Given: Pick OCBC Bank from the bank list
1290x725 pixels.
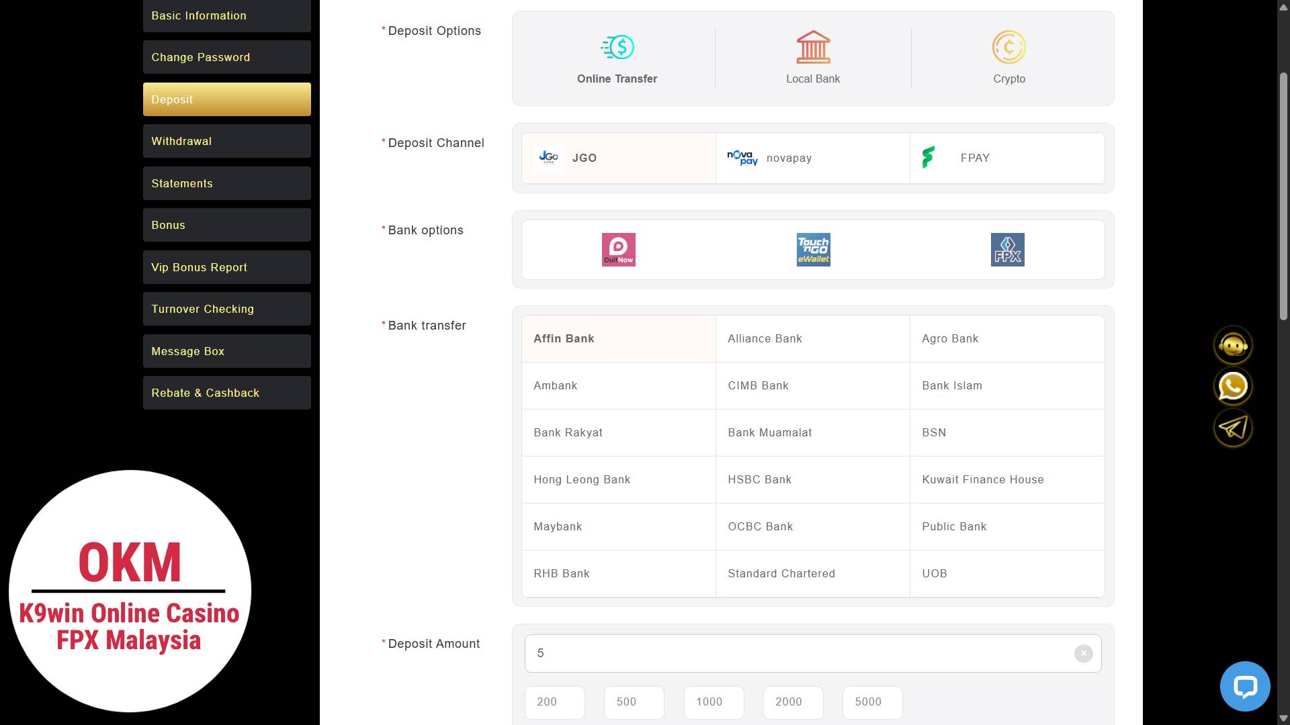Looking at the screenshot, I should coord(813,527).
